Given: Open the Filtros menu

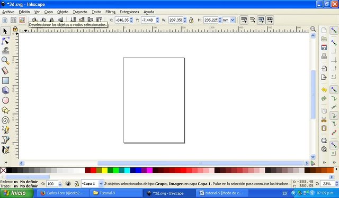Looking at the screenshot, I should tap(110, 12).
